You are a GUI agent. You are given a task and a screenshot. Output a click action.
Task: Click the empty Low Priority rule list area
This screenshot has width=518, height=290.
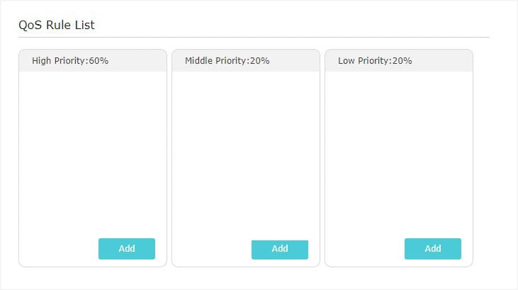(399, 154)
